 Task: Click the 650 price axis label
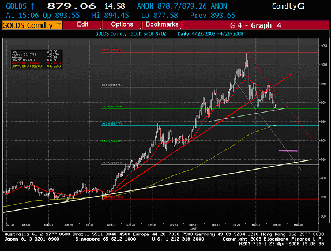pos(324,197)
